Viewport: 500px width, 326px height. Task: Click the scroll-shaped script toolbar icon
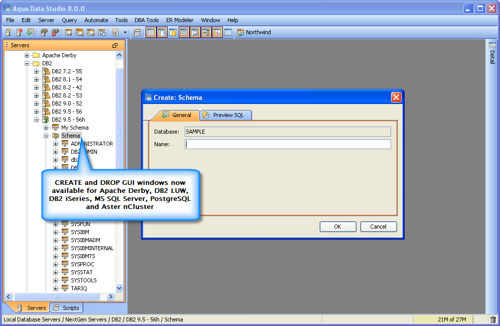(x=138, y=32)
